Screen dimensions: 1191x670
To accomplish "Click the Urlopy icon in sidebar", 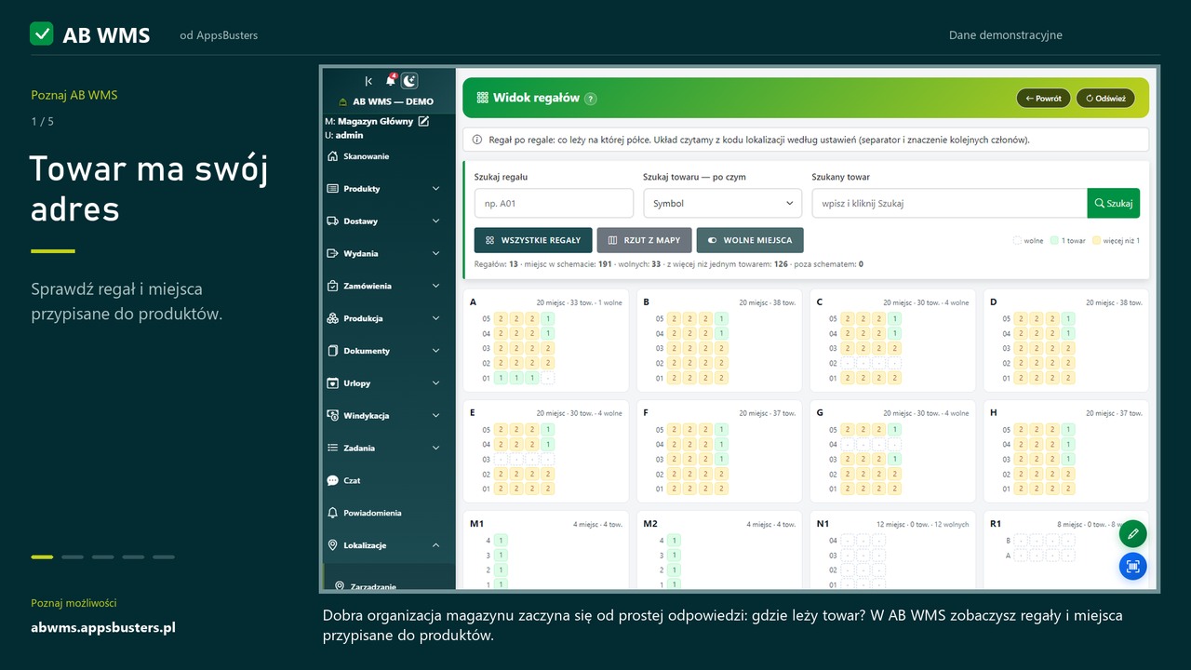I will [333, 383].
